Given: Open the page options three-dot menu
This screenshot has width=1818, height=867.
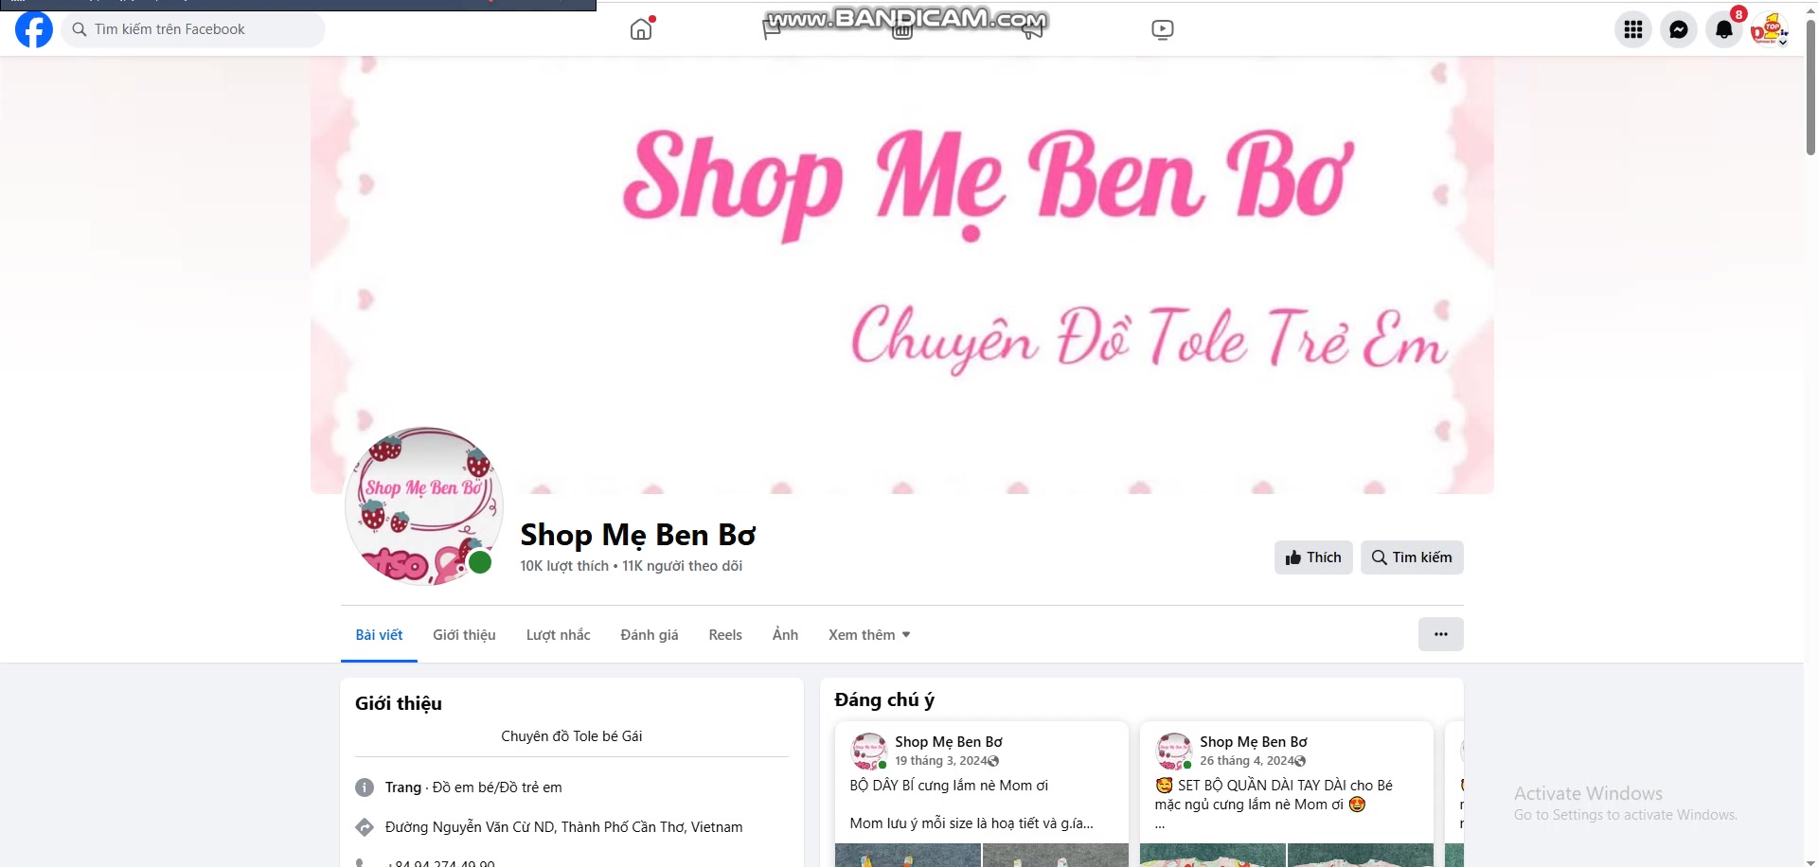Looking at the screenshot, I should [1440, 634].
